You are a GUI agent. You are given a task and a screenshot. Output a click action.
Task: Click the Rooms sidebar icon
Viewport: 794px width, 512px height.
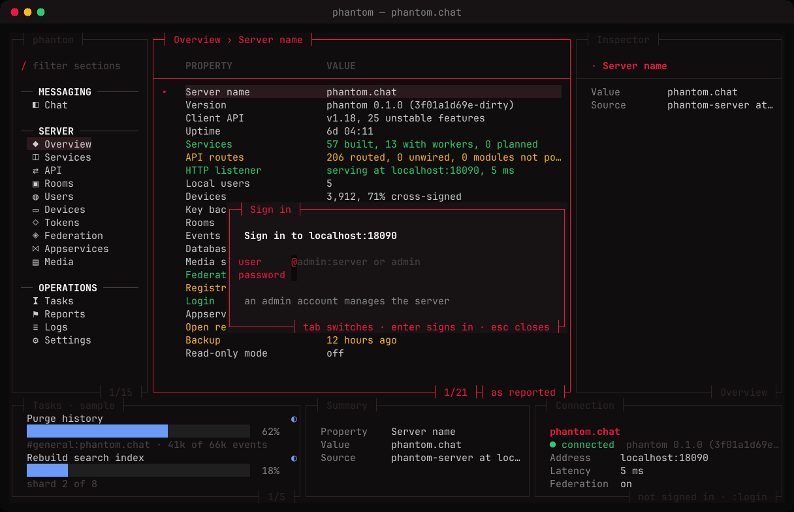pos(35,184)
